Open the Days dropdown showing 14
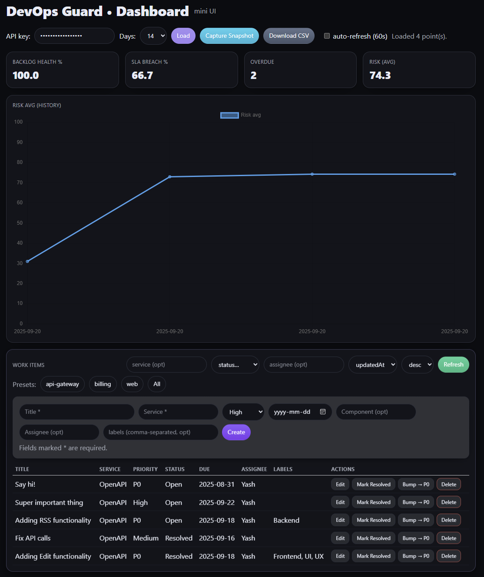Viewport: 484px width, 577px height. 153,36
